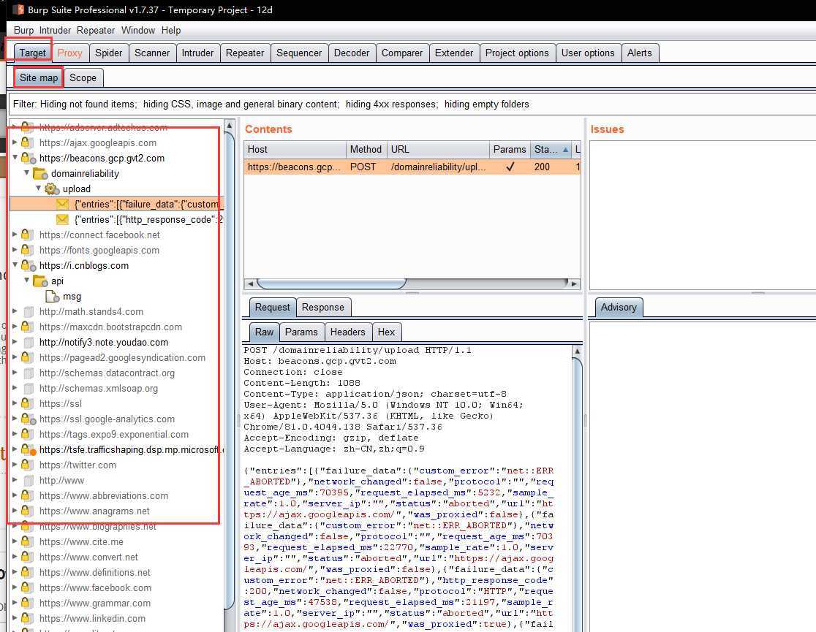Click the api folder icon

pos(39,281)
